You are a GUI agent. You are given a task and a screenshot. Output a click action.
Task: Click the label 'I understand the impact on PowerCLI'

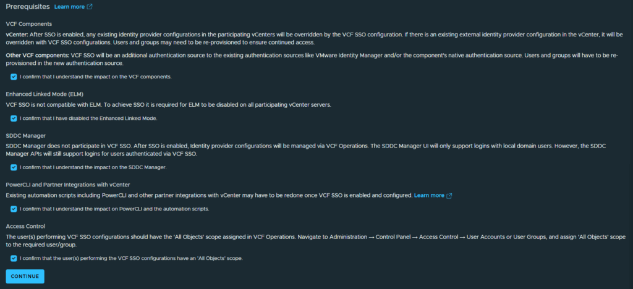114,209
